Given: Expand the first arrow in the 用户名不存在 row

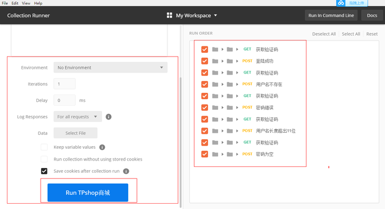Looking at the screenshot, I should pyautogui.click(x=222, y=84).
